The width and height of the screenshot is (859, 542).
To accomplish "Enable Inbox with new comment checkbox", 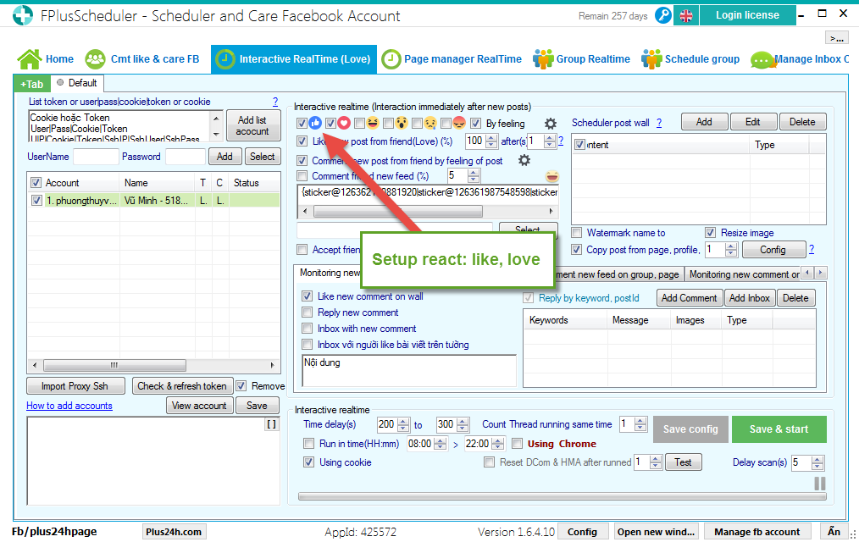I will tap(308, 329).
